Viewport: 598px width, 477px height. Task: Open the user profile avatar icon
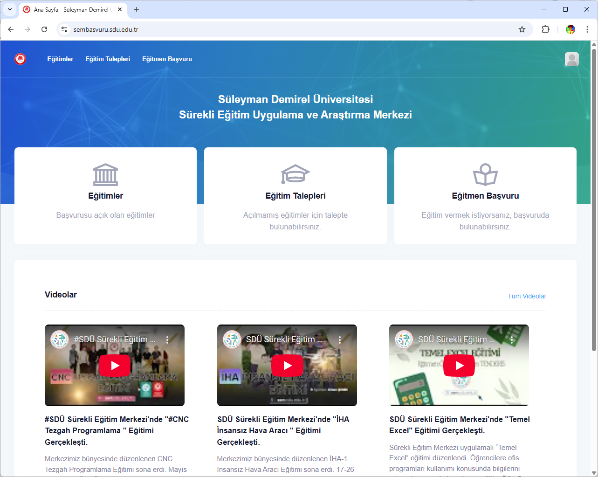(571, 59)
